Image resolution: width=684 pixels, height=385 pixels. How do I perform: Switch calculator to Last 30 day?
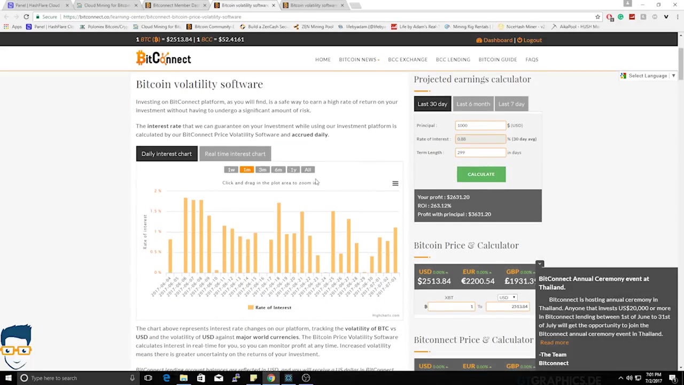(x=432, y=104)
